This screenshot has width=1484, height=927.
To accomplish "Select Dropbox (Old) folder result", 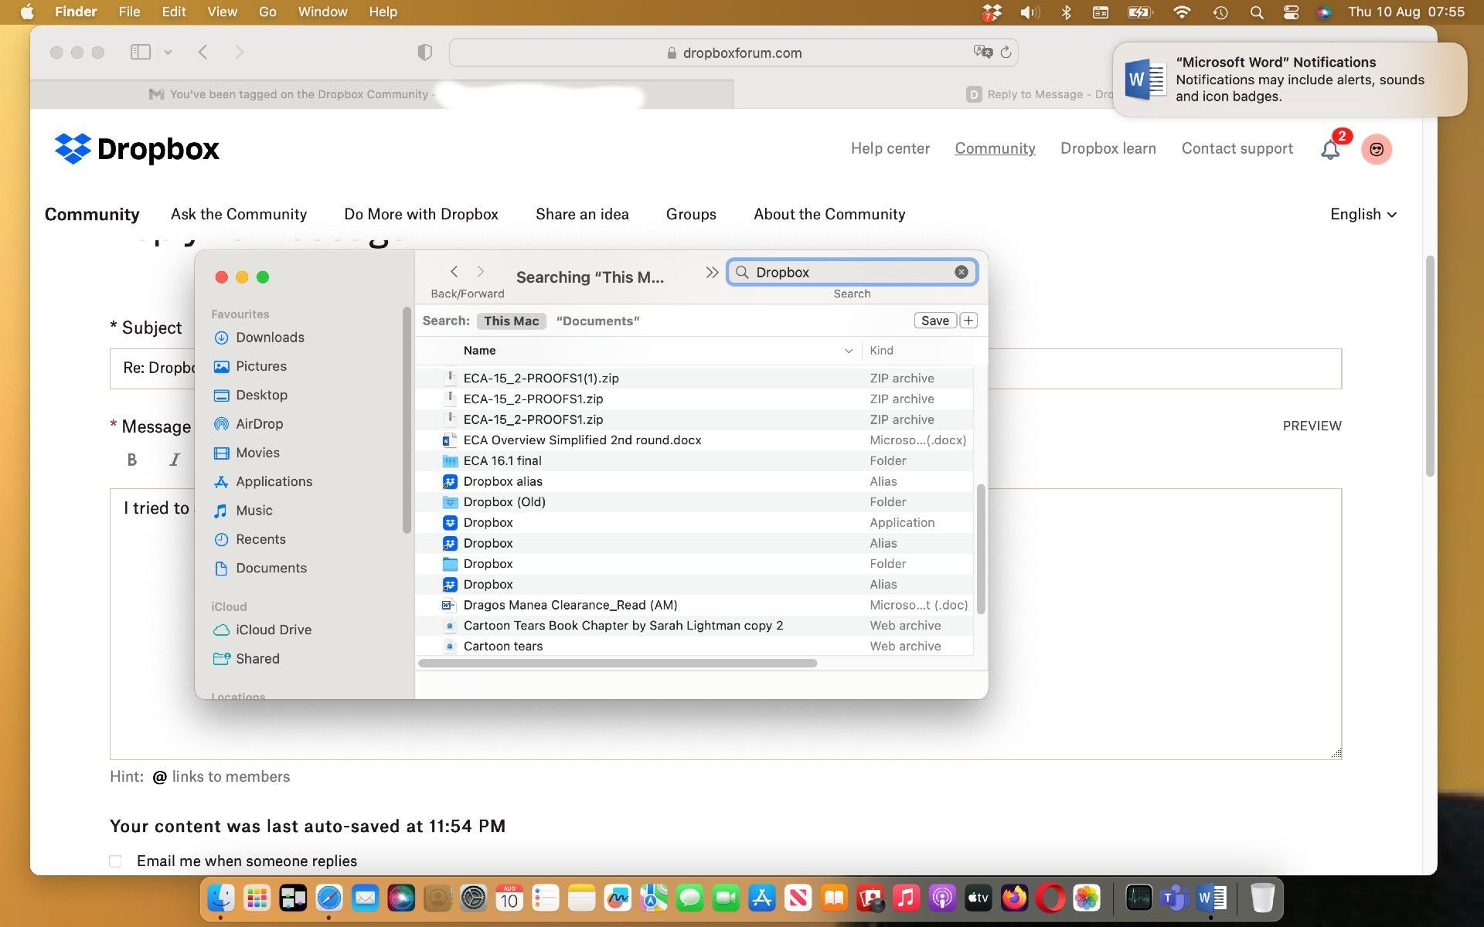I will point(694,502).
